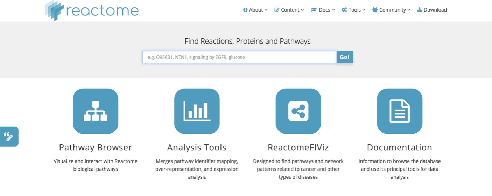Screen dimensions: 492x196
Task: Open the ReactomeFIViz heading link
Action: [x=298, y=148]
